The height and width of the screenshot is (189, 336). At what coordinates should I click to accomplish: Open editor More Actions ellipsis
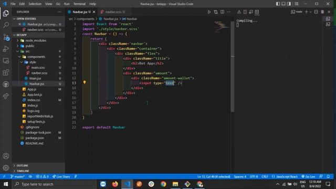[229, 12]
